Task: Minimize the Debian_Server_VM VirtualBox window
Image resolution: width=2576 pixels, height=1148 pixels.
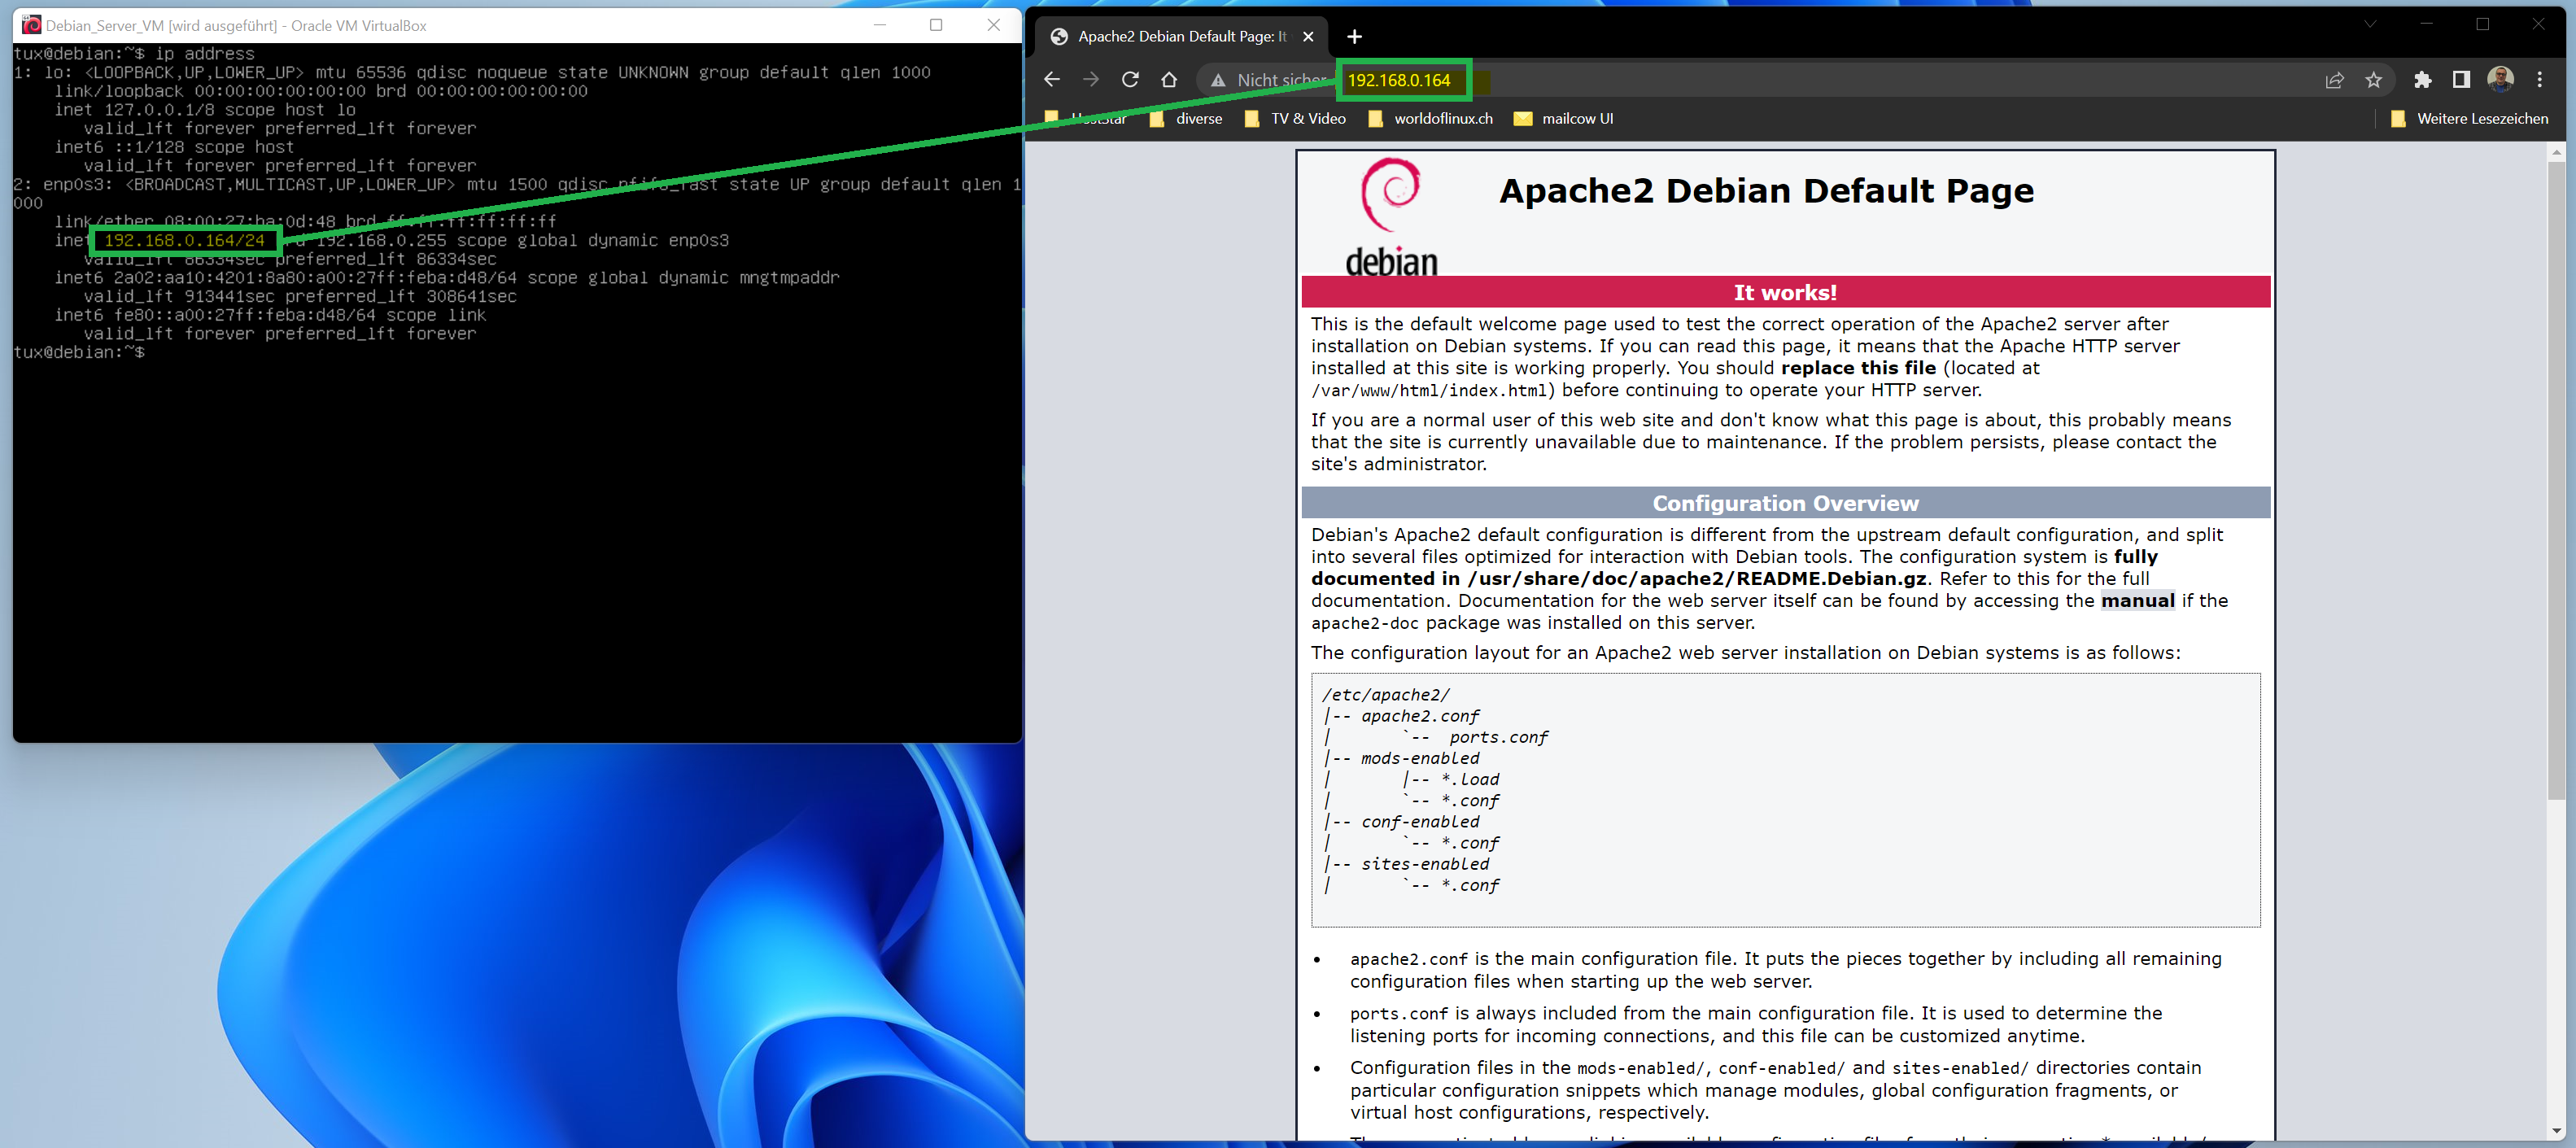Action: (x=879, y=25)
